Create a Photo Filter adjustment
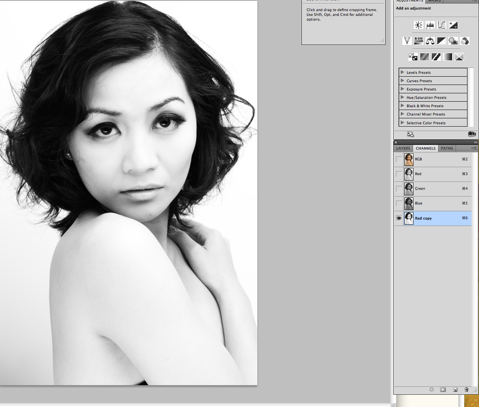 pyautogui.click(x=453, y=41)
